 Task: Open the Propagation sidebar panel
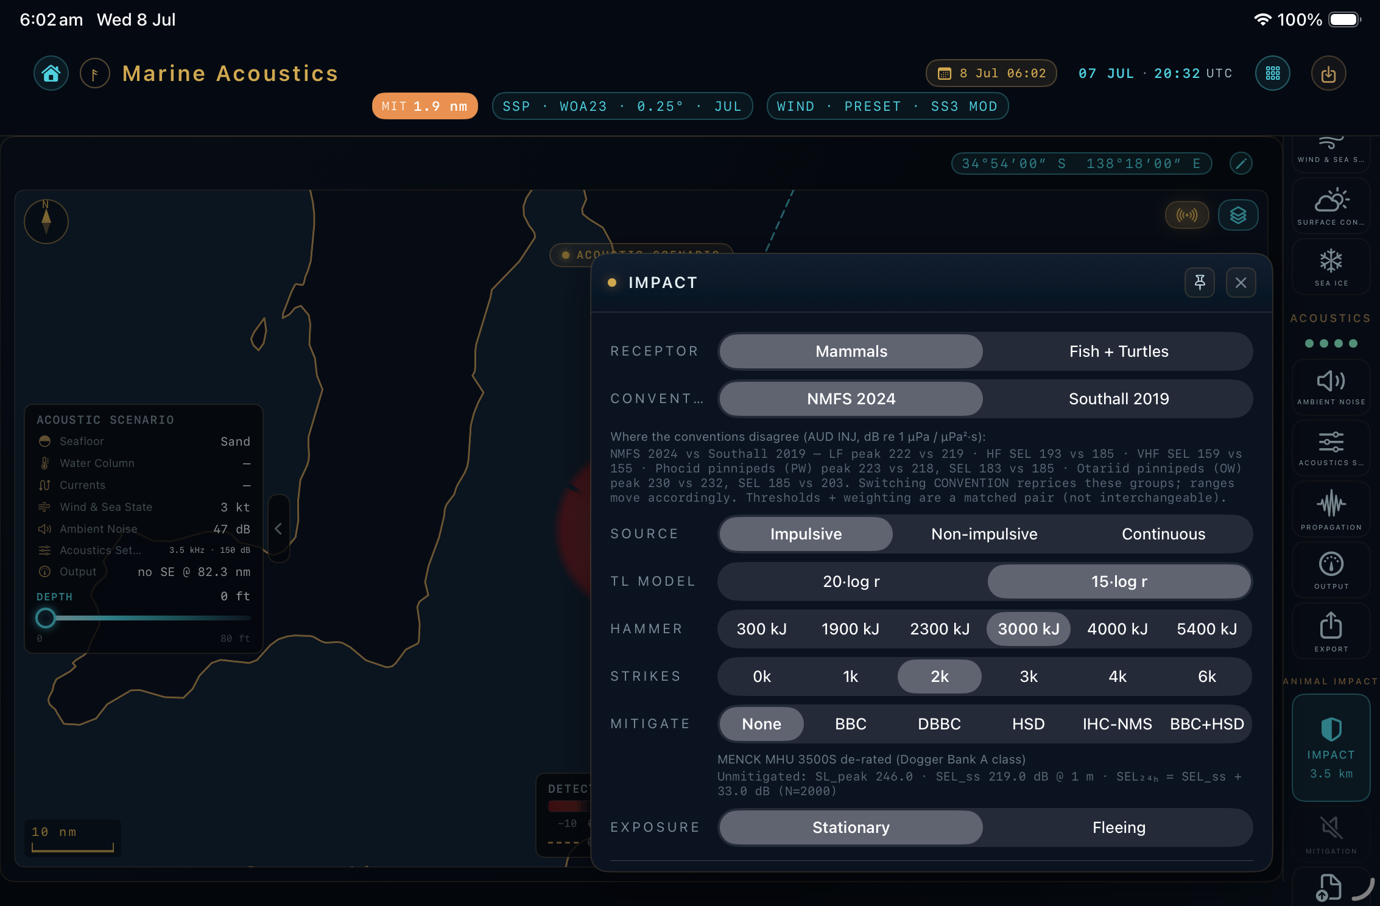(x=1331, y=510)
